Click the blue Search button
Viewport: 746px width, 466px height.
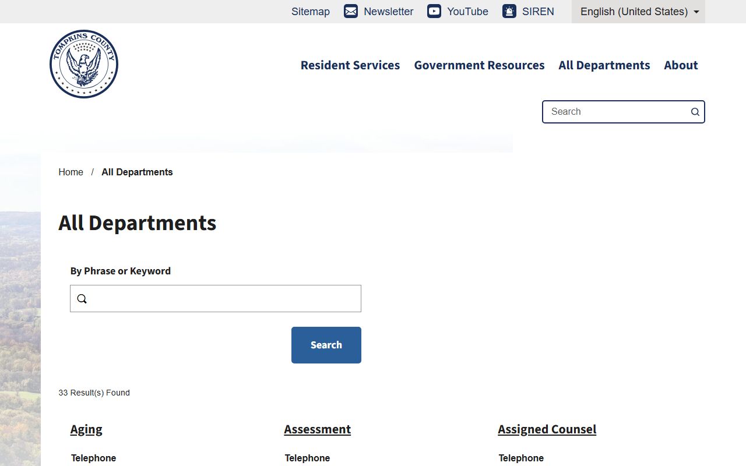point(326,345)
